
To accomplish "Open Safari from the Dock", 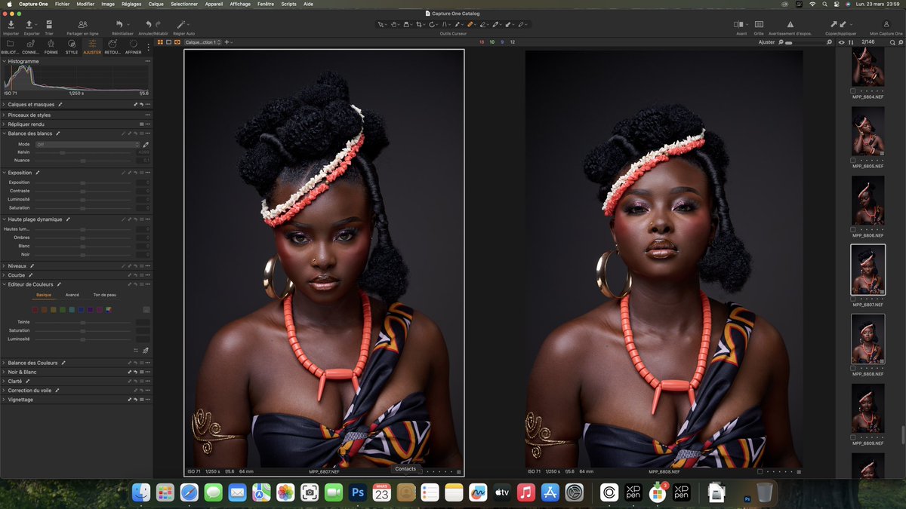I will (189, 492).
